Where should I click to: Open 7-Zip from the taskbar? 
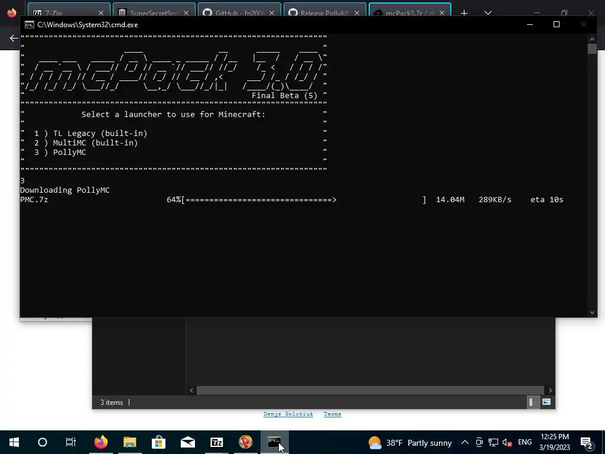tap(216, 442)
